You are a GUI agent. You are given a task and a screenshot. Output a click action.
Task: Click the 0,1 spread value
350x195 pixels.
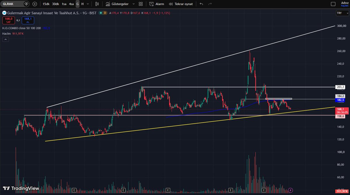(18, 20)
